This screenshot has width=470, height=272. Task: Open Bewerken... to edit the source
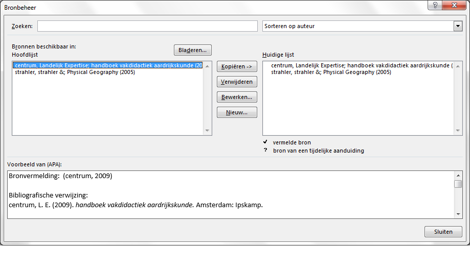coord(237,97)
